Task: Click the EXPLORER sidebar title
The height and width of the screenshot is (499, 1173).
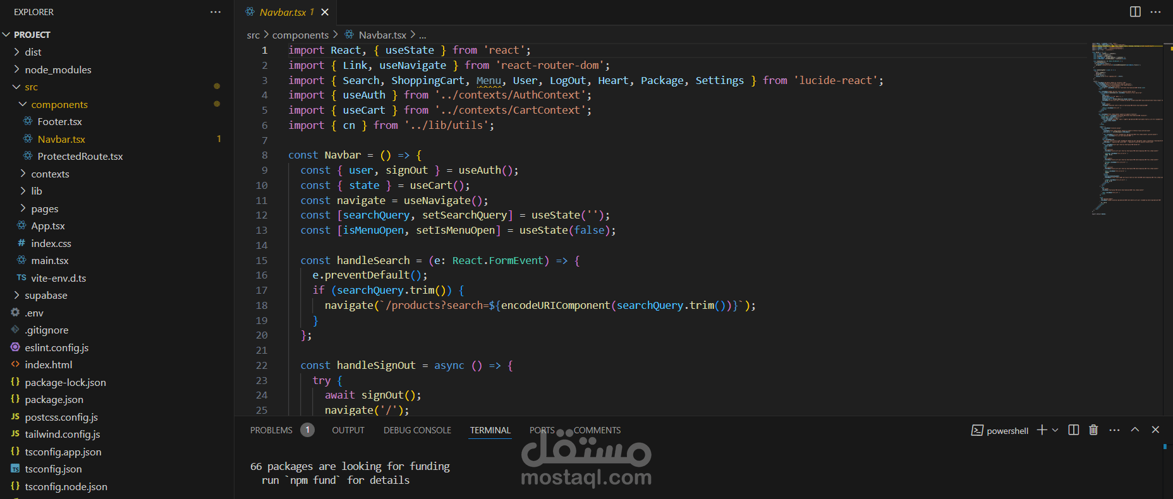Action: 33,12
